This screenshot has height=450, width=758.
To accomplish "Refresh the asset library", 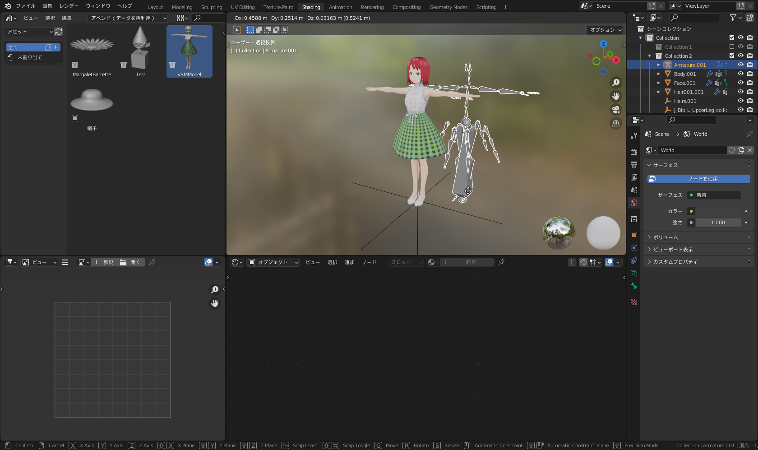I will tap(59, 32).
